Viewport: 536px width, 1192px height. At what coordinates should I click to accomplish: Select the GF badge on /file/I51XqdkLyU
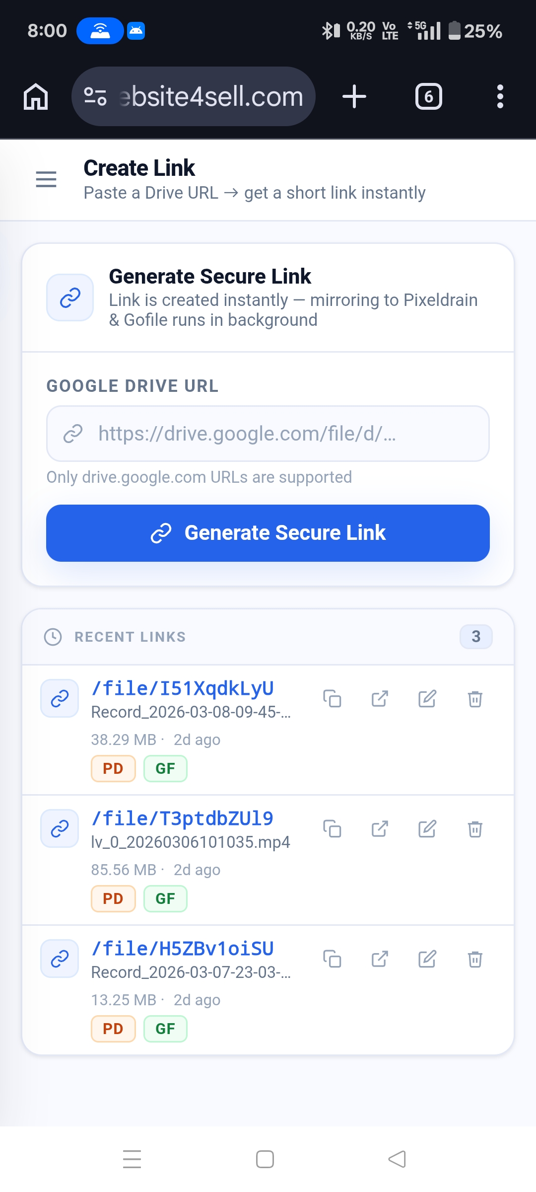(165, 768)
